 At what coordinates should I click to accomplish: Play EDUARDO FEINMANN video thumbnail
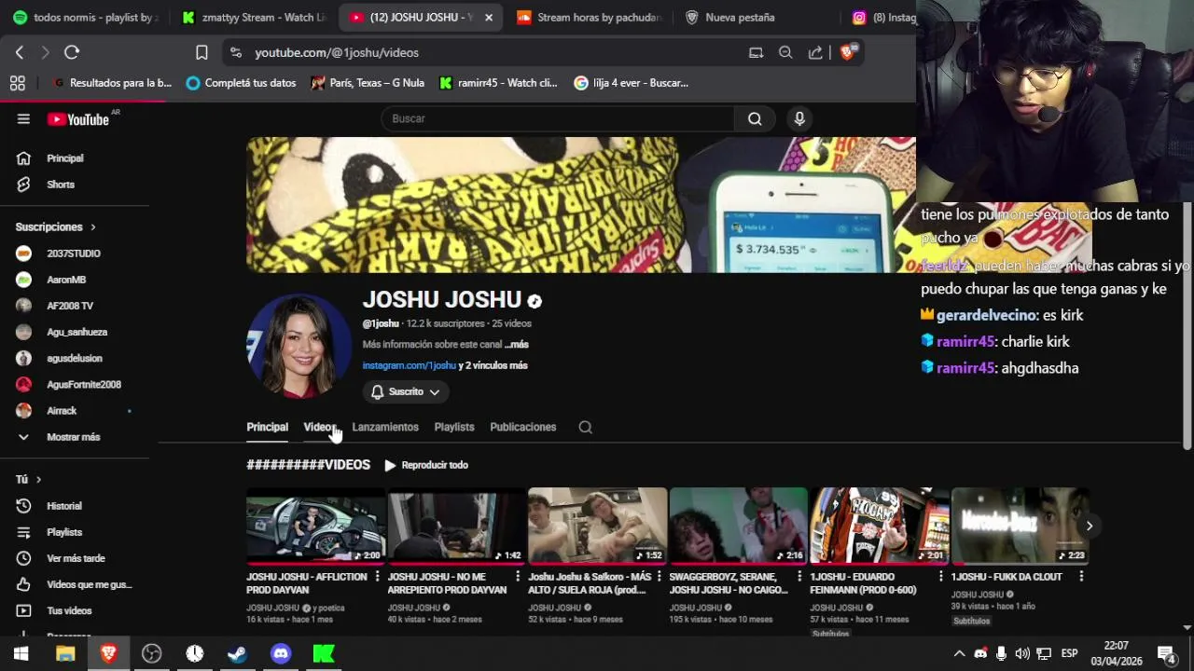[x=880, y=526]
